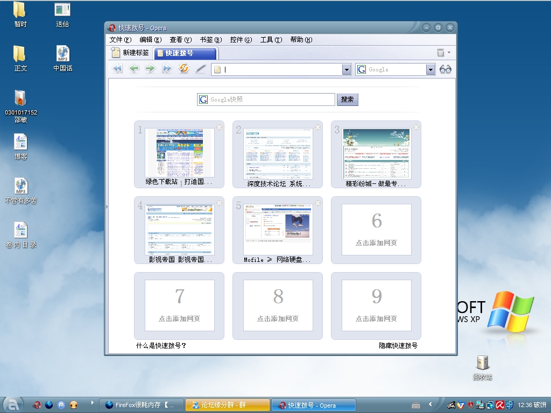Click the 隐藏快速拨号 link

398,346
